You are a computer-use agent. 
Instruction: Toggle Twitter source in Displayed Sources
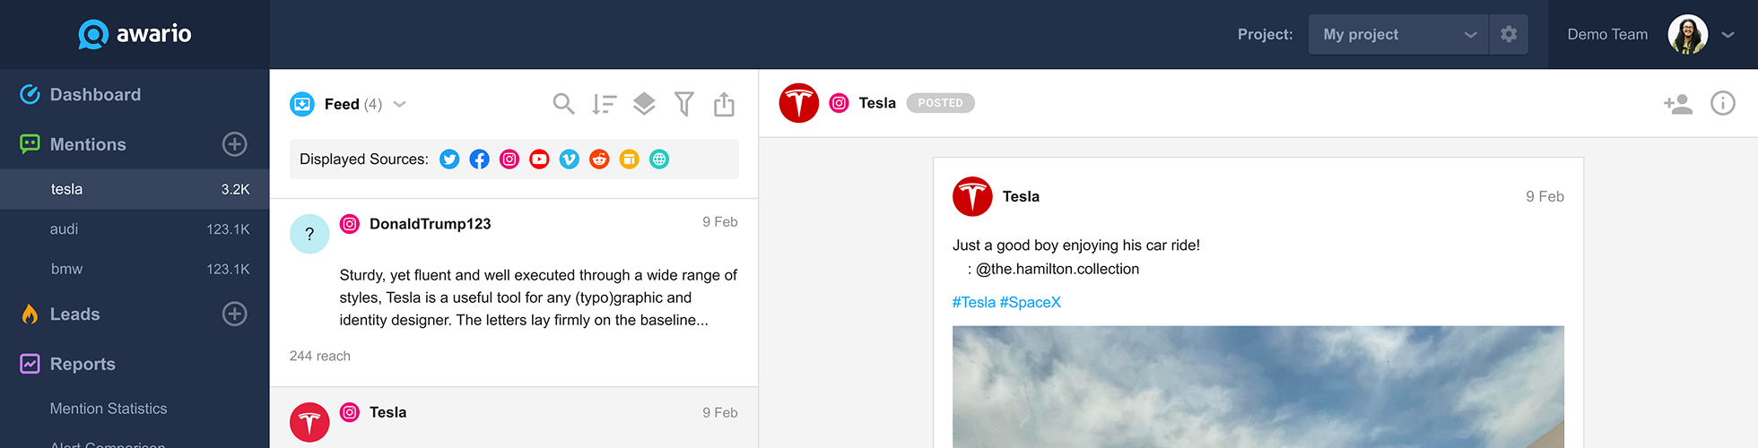tap(449, 159)
